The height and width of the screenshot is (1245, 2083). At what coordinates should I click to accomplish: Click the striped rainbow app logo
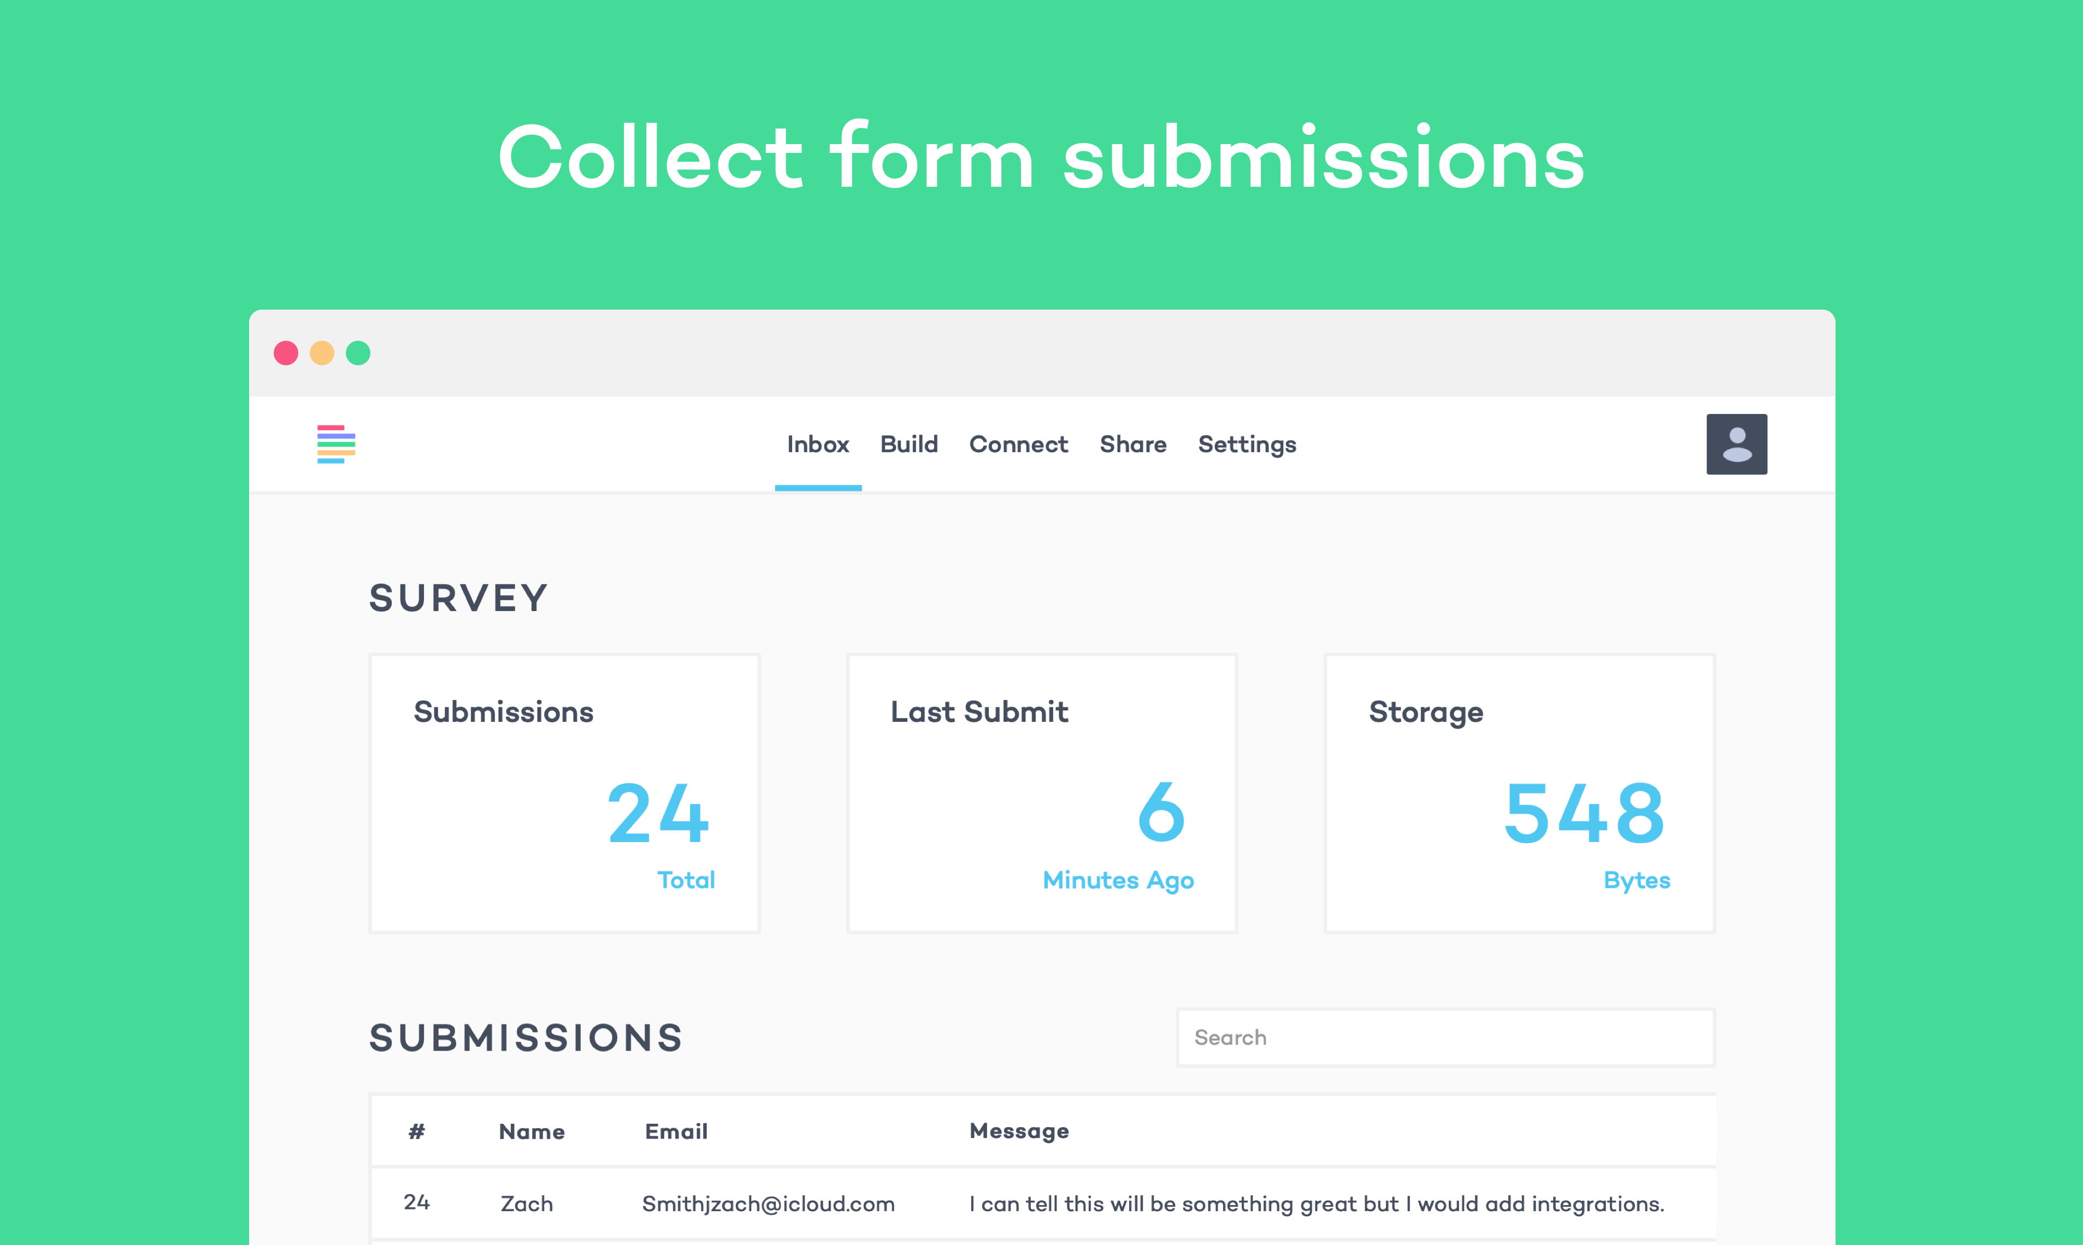(x=336, y=444)
